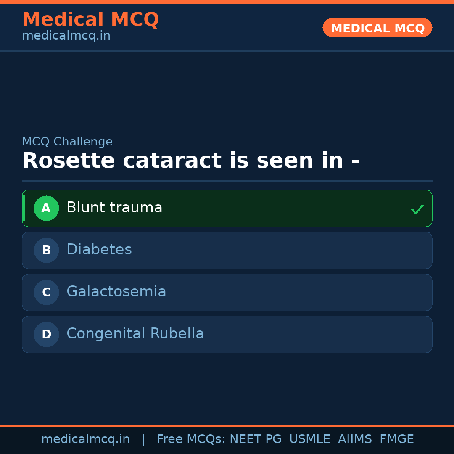Click the "MCQ Challenge" label
Screen dimensions: 454x454
click(67, 142)
